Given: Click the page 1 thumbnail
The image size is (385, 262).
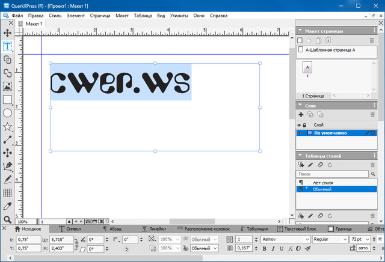Looking at the screenshot, I should point(307,68).
